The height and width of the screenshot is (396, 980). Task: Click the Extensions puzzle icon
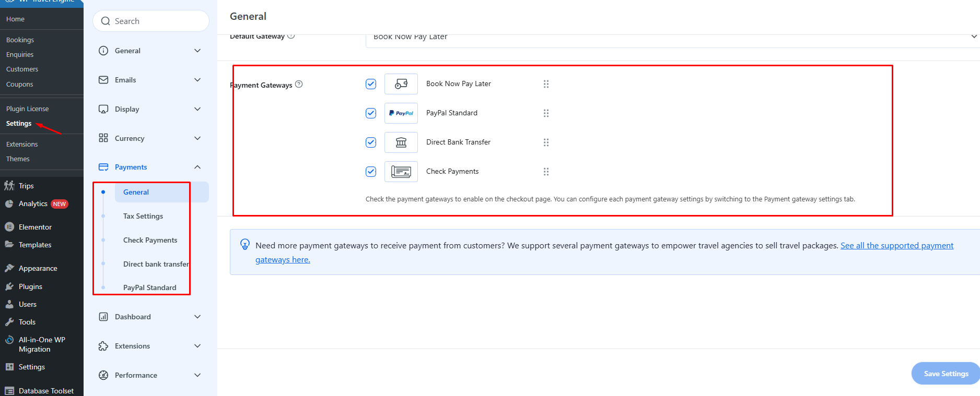coord(103,346)
